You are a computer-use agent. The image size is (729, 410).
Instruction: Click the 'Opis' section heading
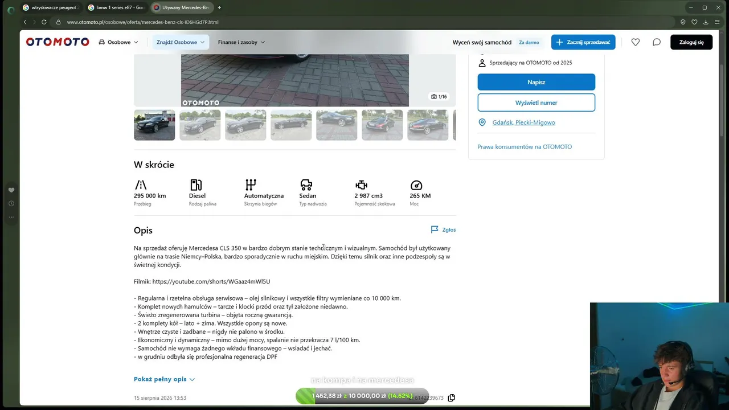(x=143, y=231)
